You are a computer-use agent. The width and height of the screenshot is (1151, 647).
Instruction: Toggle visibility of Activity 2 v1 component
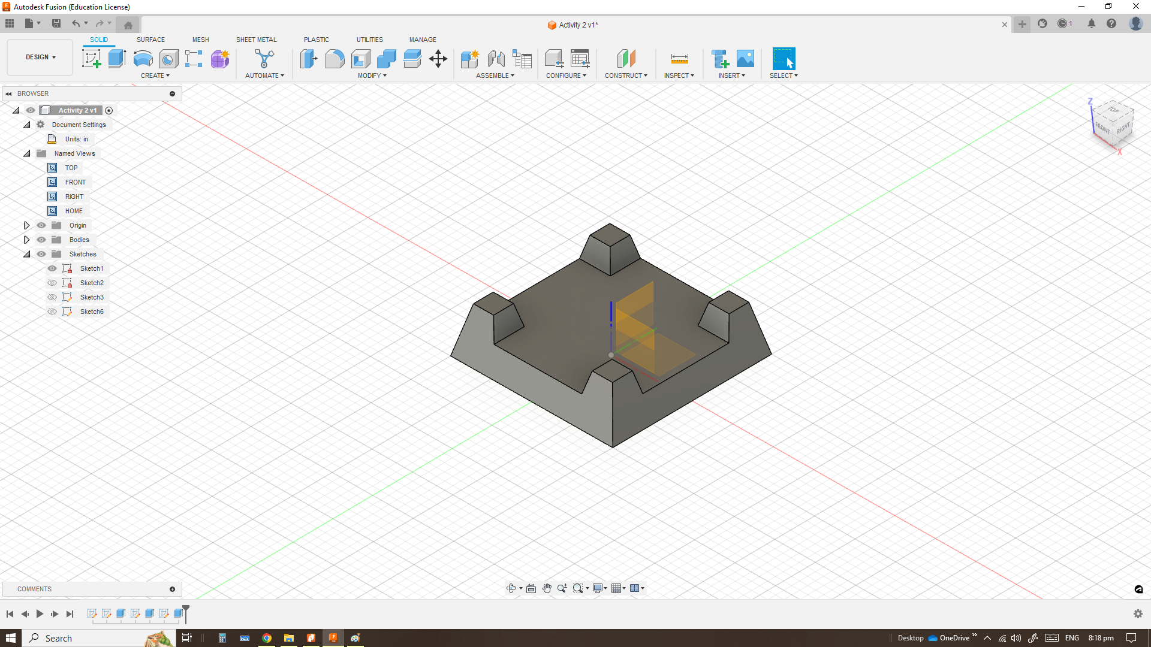click(31, 110)
